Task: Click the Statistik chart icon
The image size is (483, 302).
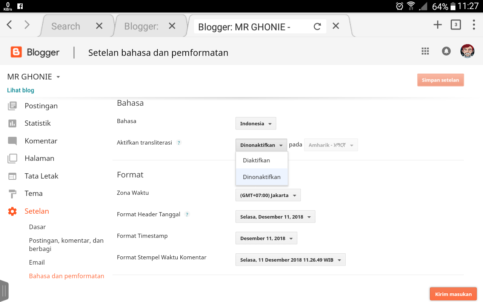Action: click(12, 123)
